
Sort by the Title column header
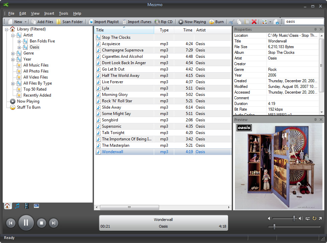tap(124, 30)
